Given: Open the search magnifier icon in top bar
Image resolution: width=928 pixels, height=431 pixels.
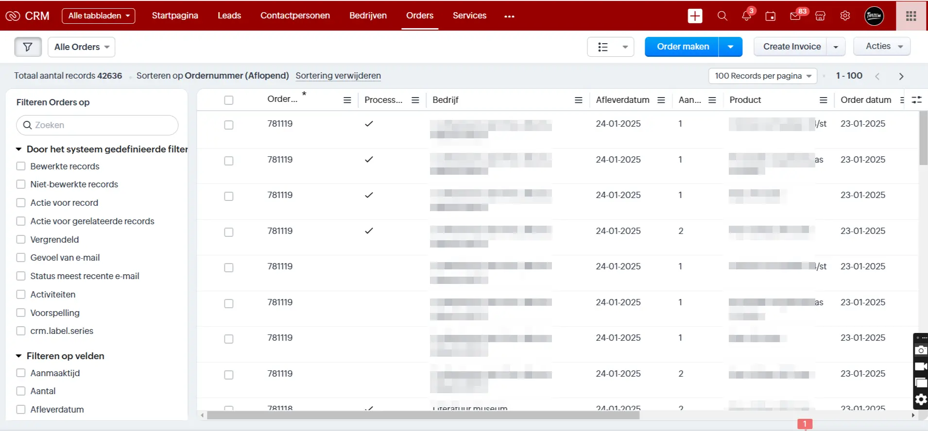Looking at the screenshot, I should click(x=722, y=16).
